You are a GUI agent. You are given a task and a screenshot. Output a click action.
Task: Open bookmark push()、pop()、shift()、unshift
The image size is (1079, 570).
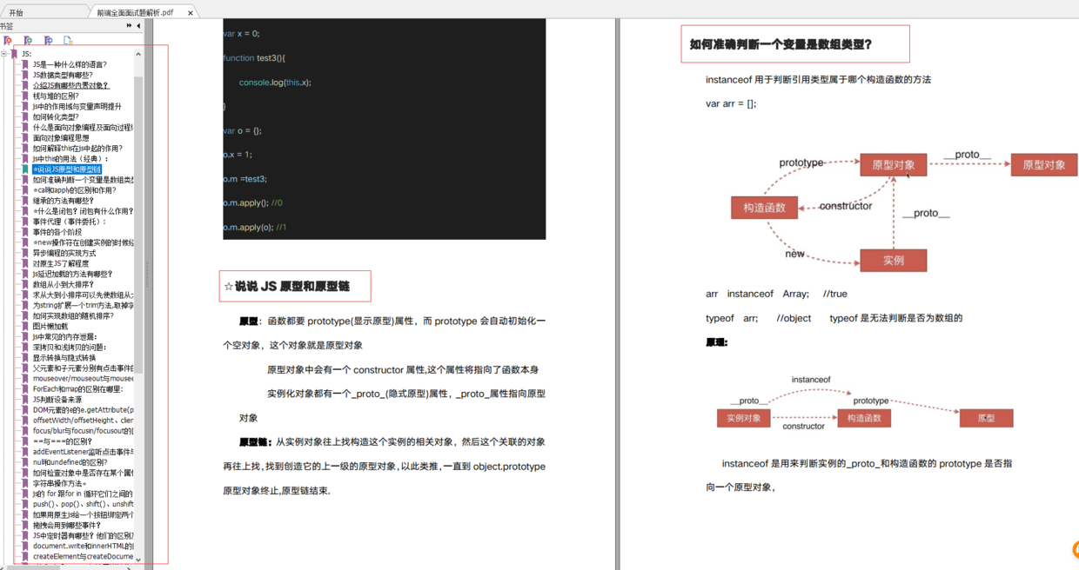pos(84,504)
